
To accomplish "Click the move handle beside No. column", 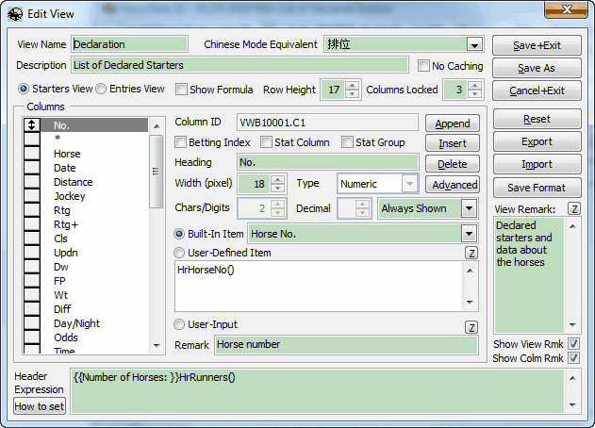I will coord(31,124).
